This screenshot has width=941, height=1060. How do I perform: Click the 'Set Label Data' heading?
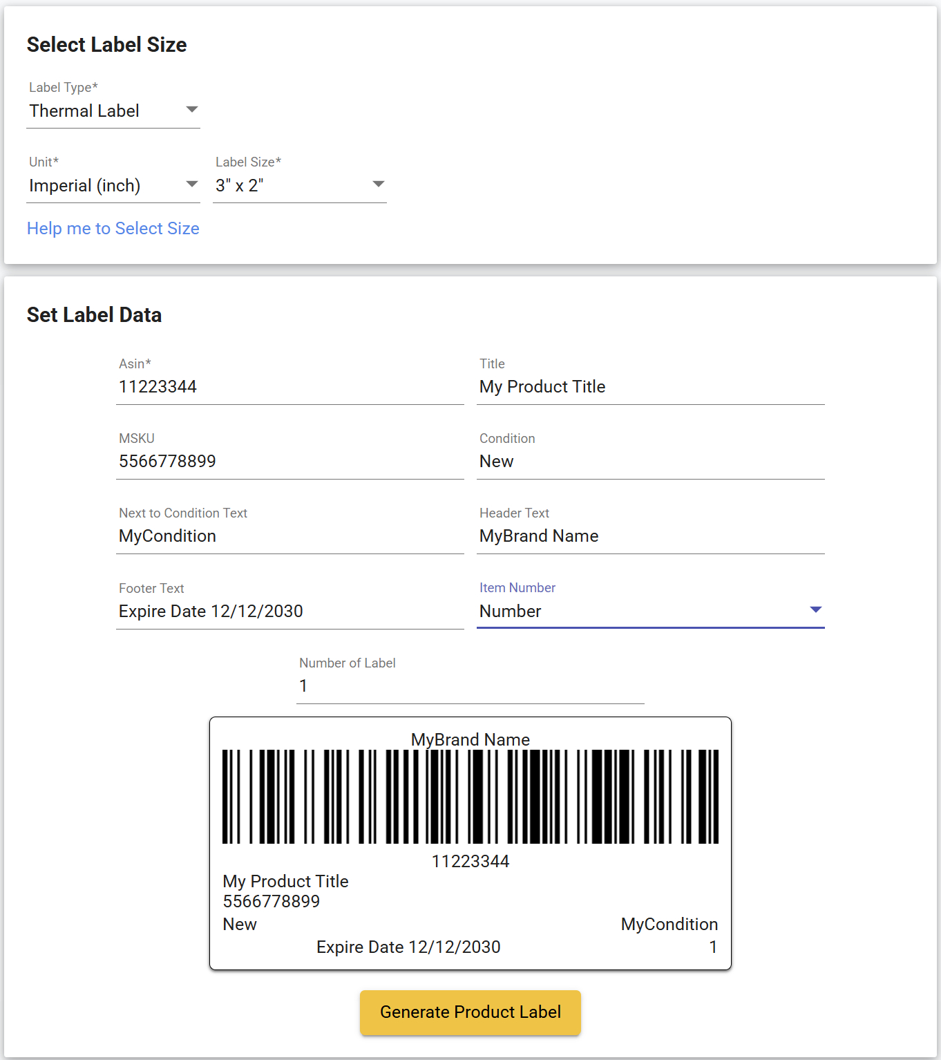point(95,315)
